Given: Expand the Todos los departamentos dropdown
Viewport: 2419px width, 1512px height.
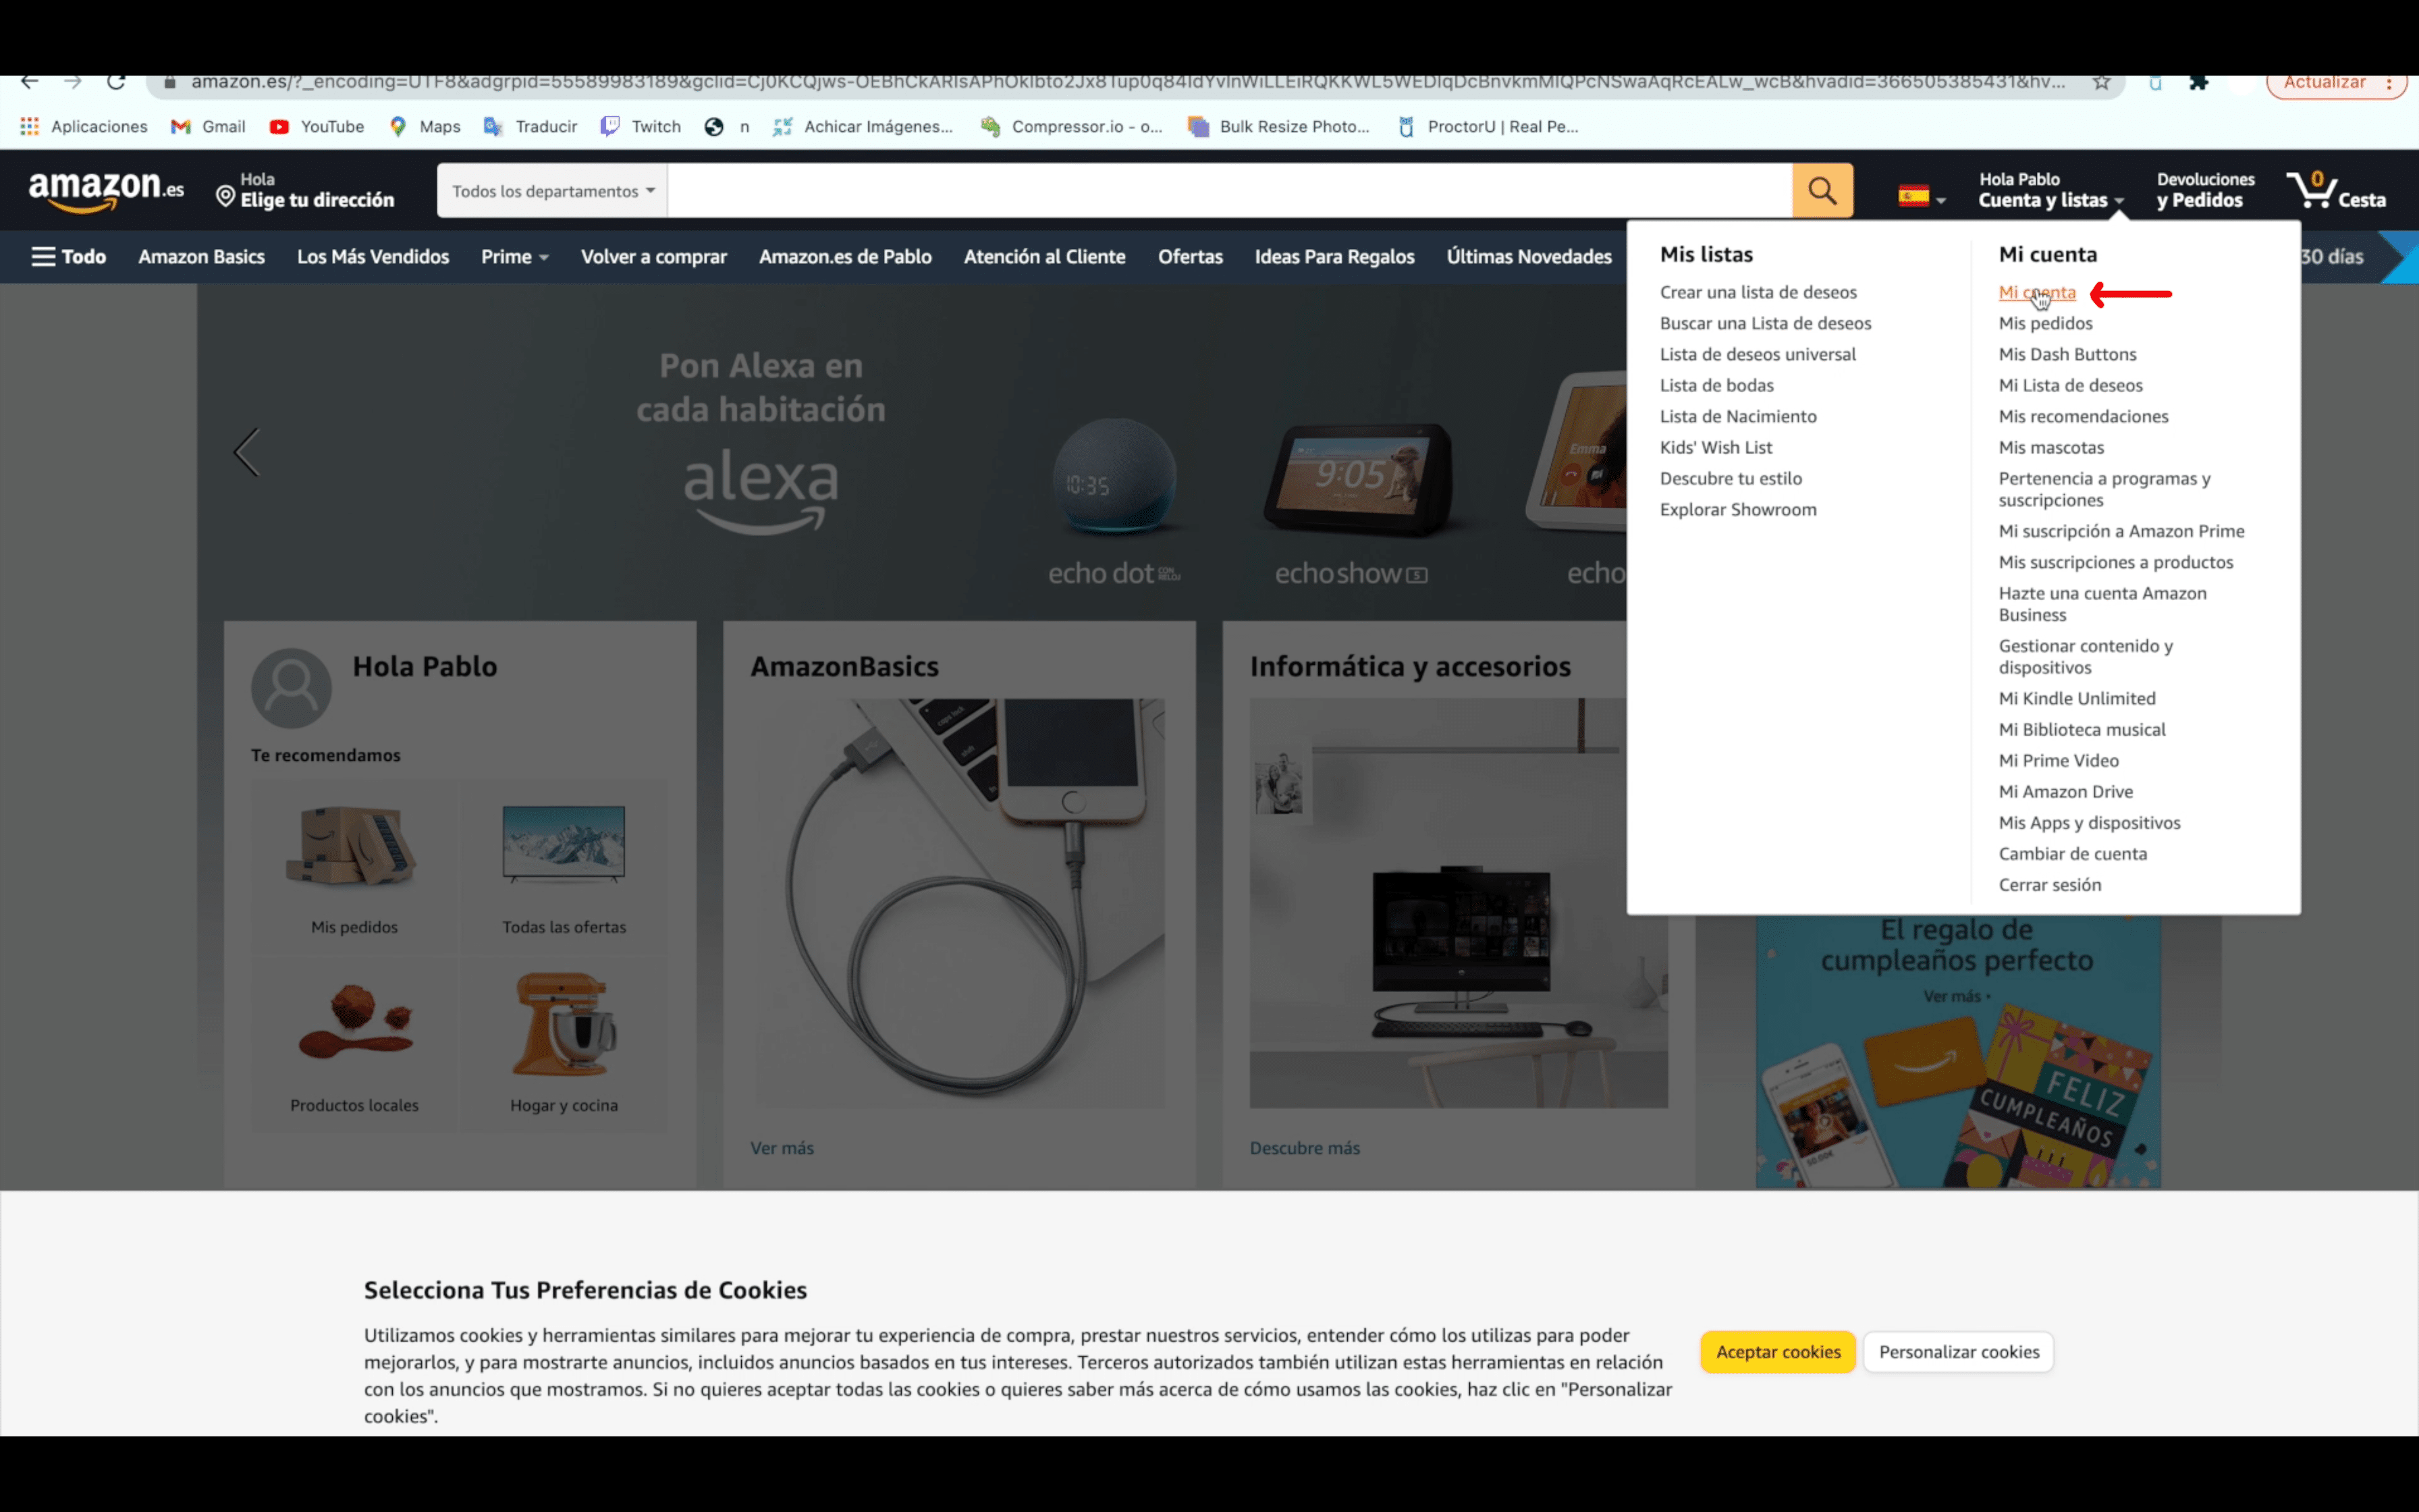Looking at the screenshot, I should pos(549,190).
